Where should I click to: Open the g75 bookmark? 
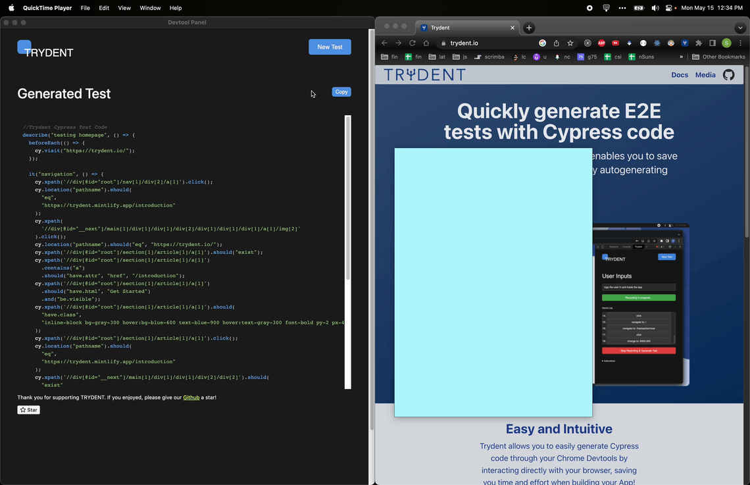(x=587, y=57)
